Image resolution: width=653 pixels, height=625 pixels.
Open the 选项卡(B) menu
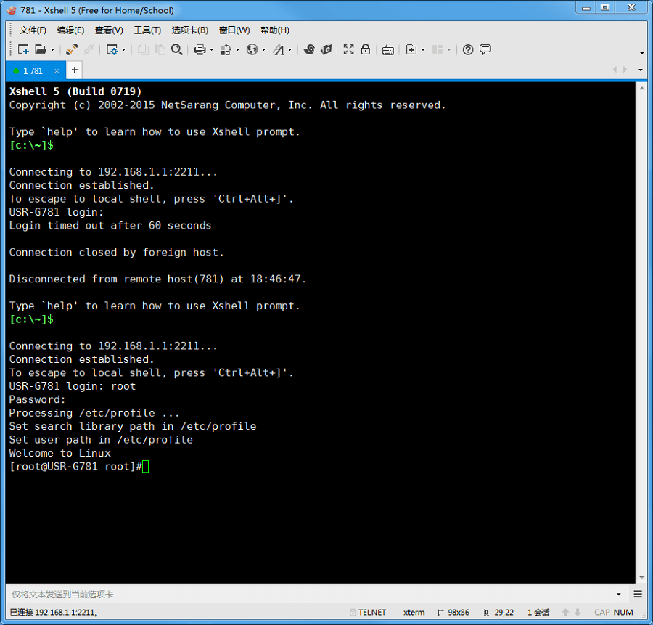(190, 30)
